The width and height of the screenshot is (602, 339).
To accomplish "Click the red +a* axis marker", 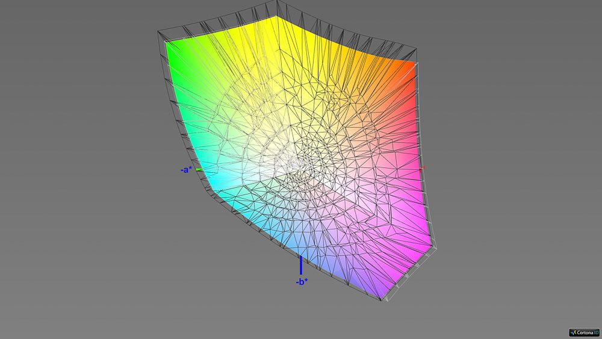I will [423, 169].
